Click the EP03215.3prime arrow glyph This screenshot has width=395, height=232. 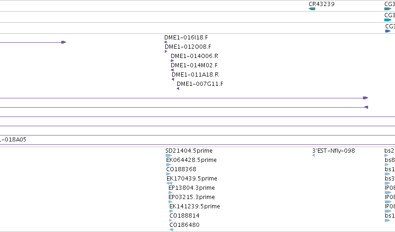(x=170, y=202)
